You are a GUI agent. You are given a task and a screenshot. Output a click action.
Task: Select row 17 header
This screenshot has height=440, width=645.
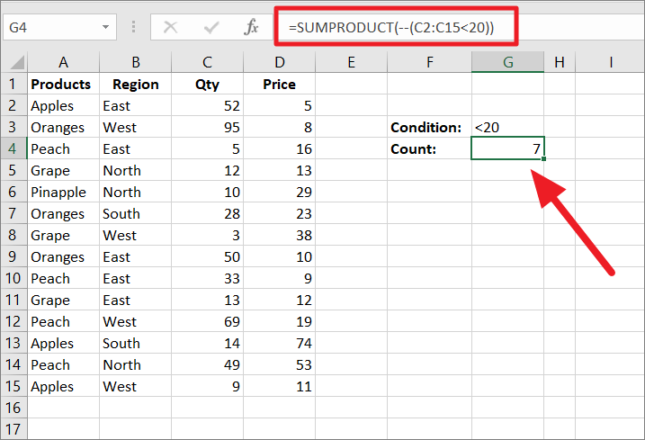coord(13,429)
